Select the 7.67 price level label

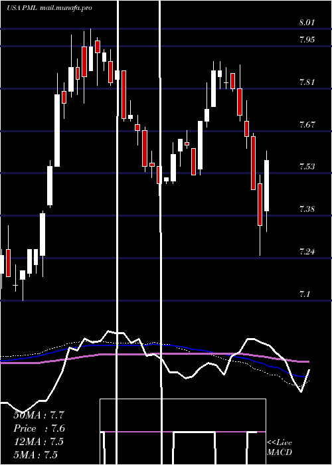307,125
